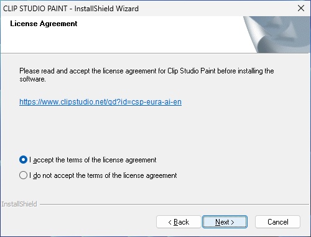The width and height of the screenshot is (311, 237).
Task: Click the left arrow on the Back button
Action: point(170,222)
